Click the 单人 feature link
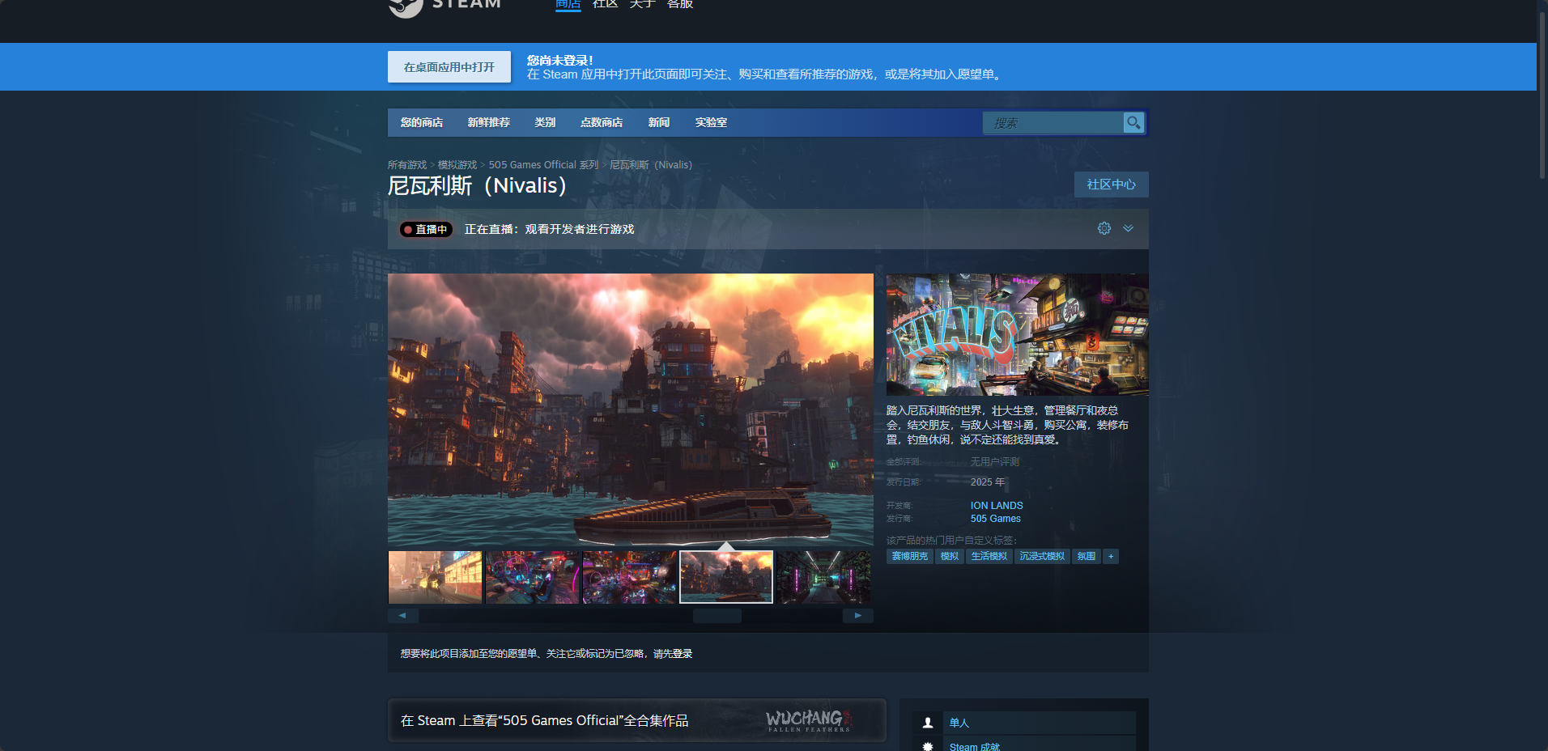This screenshot has width=1548, height=751. click(959, 723)
